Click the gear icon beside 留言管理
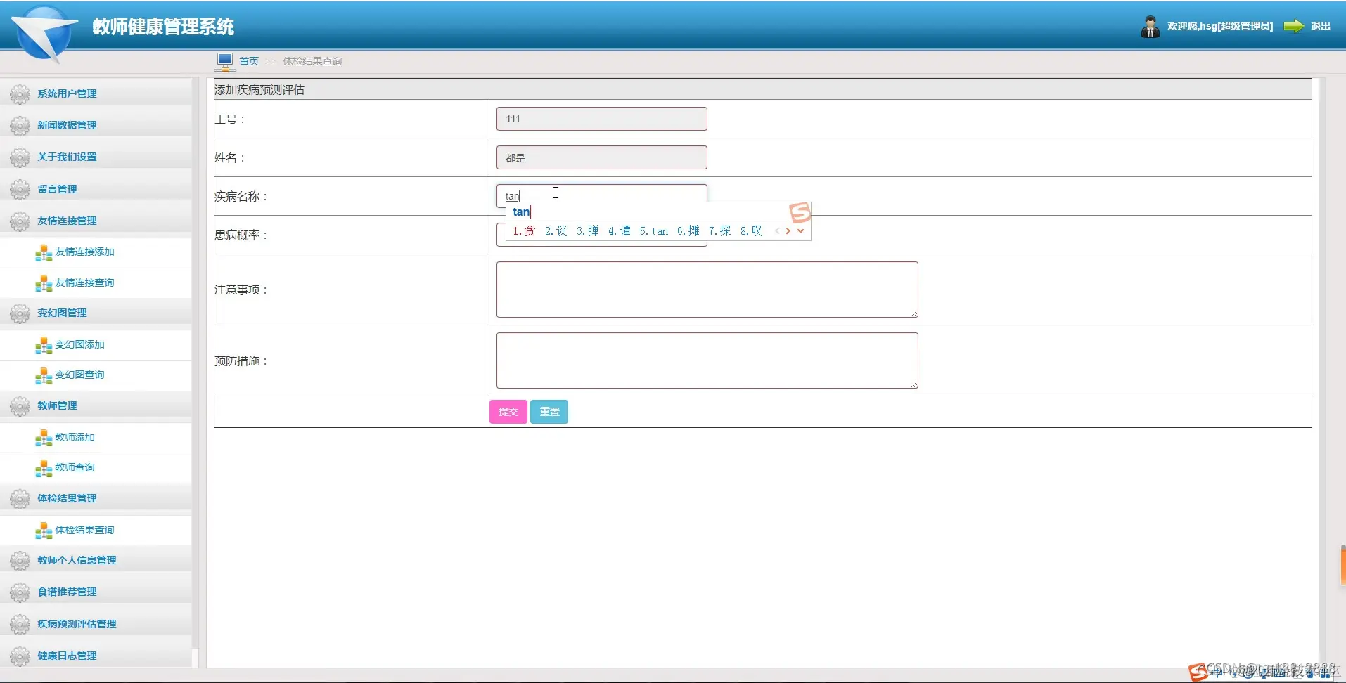This screenshot has height=683, width=1346. 20,189
